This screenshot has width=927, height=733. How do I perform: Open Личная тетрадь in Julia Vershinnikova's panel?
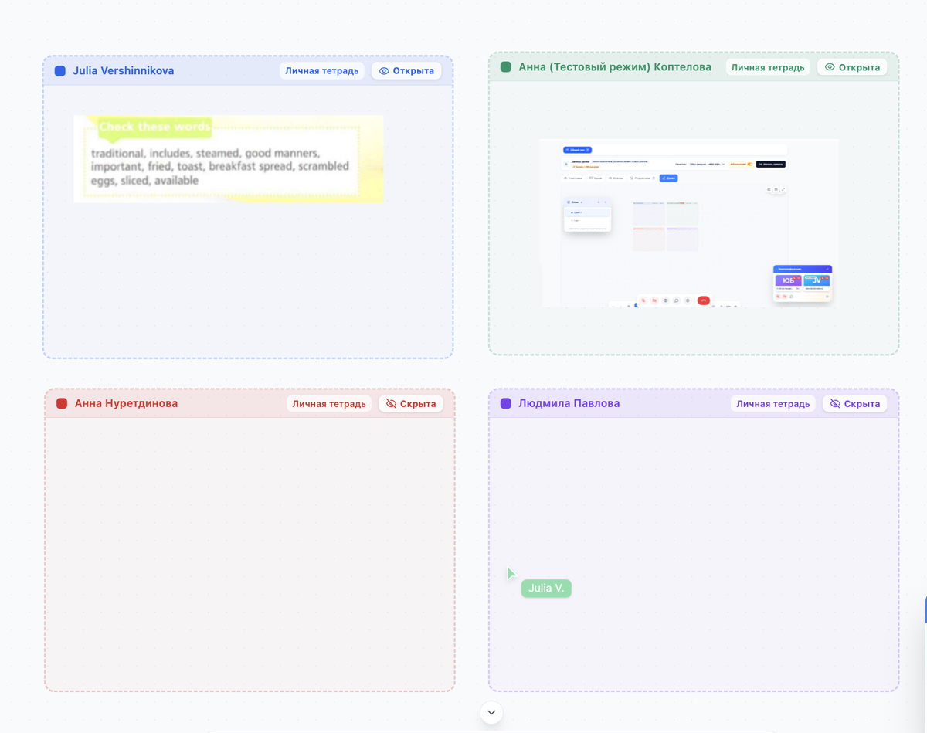(x=322, y=71)
